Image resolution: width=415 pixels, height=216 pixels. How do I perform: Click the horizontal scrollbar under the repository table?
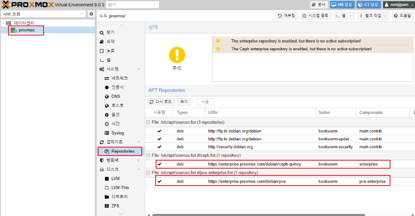click(258, 215)
